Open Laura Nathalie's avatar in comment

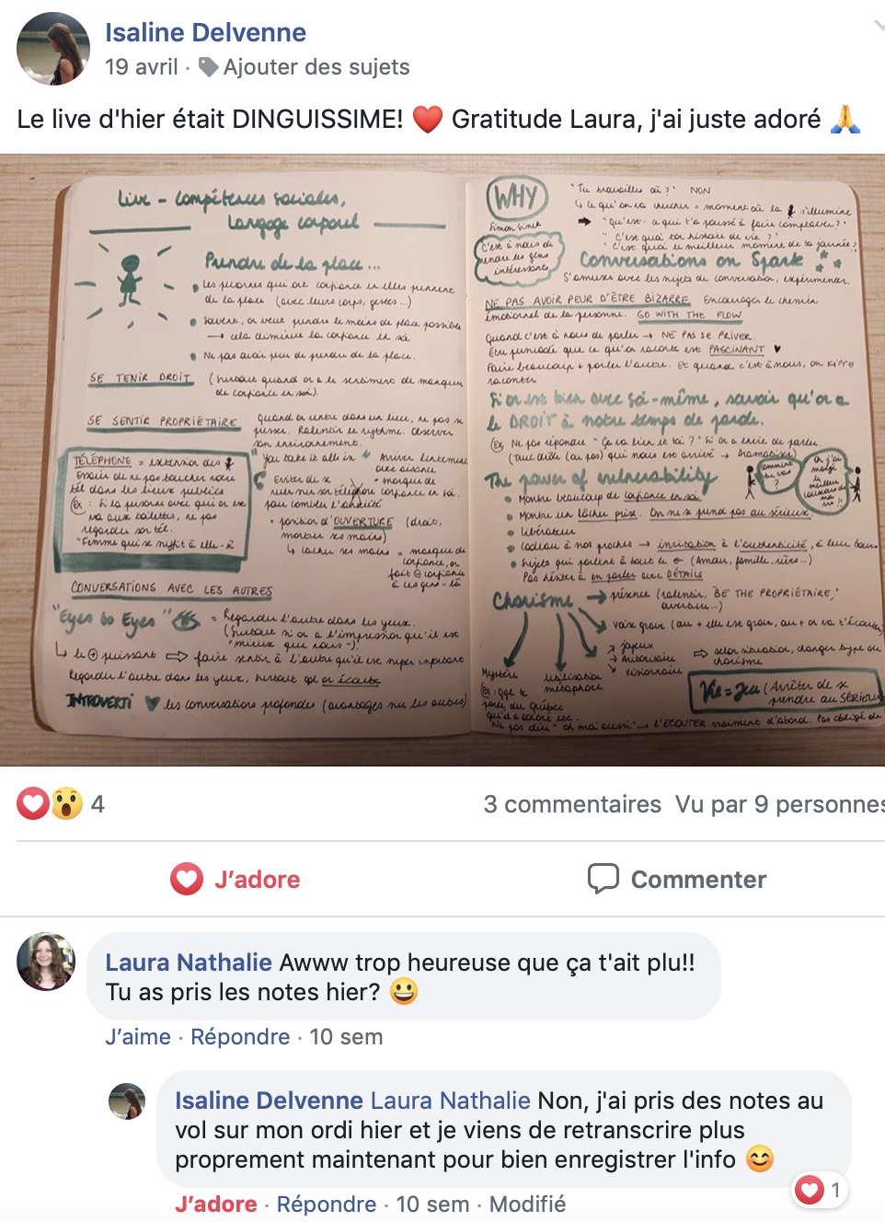click(x=46, y=962)
